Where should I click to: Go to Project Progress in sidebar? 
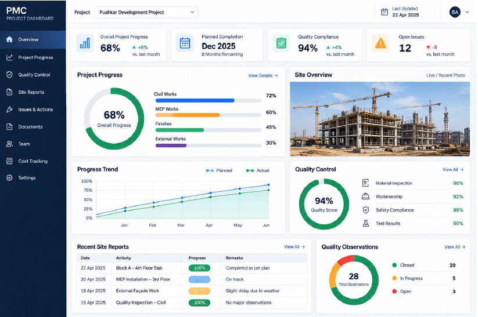(x=33, y=57)
